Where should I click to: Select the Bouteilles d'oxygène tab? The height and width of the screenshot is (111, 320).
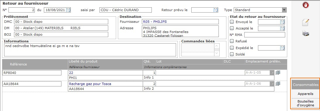(305, 103)
